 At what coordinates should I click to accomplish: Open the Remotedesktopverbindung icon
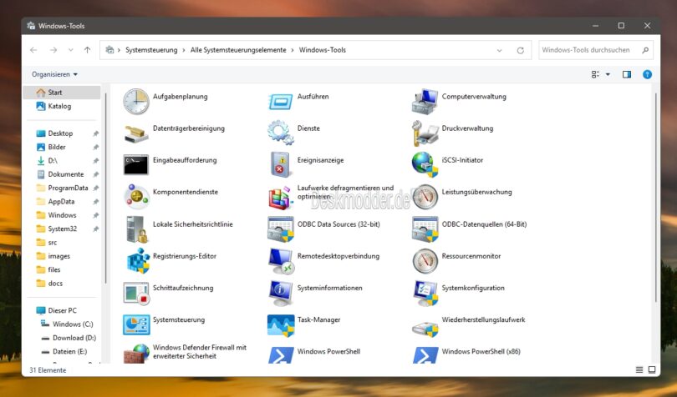pyautogui.click(x=281, y=261)
